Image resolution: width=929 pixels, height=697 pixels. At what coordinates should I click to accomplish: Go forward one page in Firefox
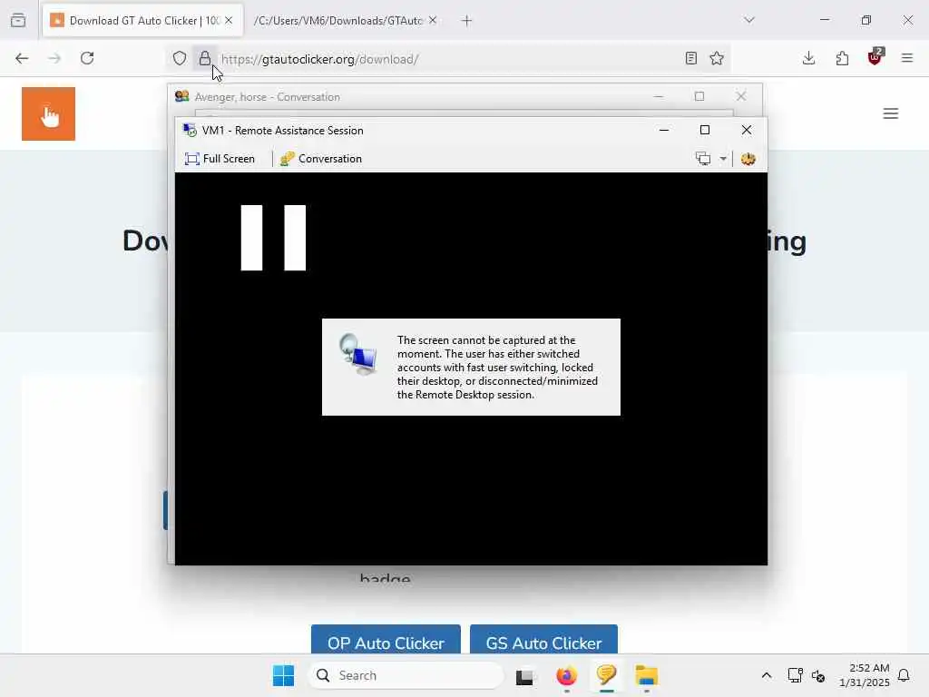[54, 58]
